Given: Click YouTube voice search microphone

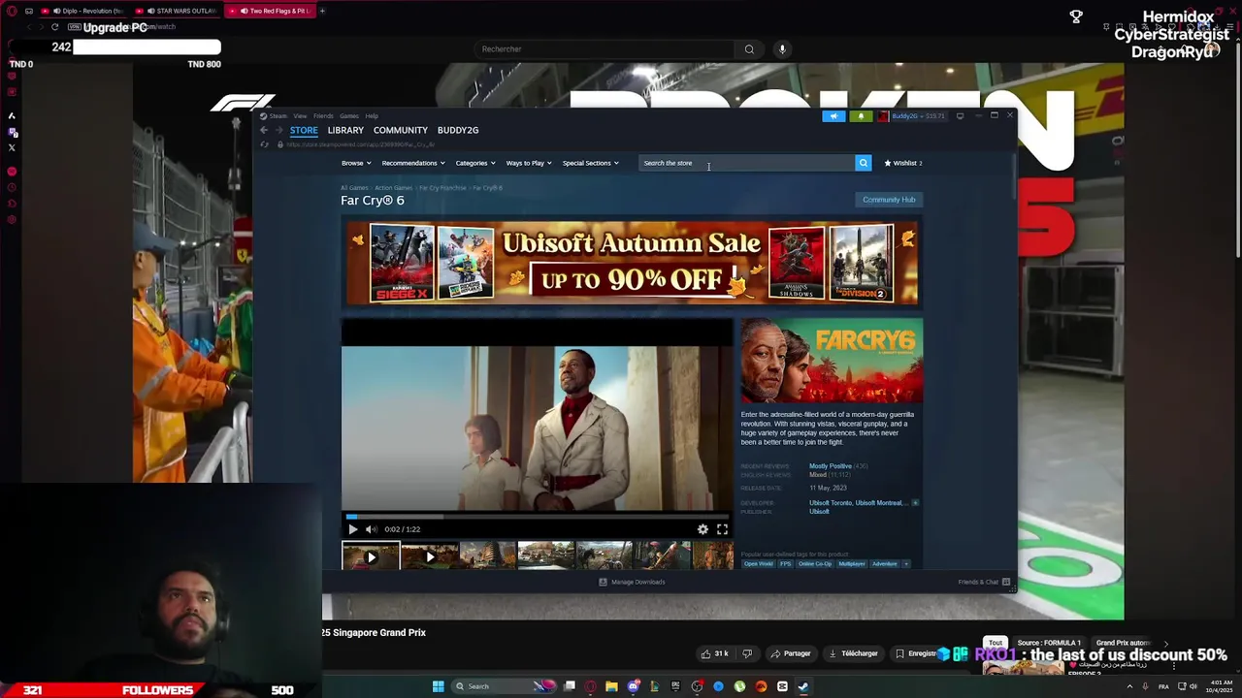Looking at the screenshot, I should (x=782, y=48).
